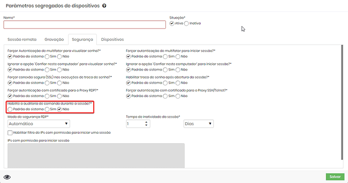Screen dimensions: 348x183
Task: Choose Sim for multifator para iniciar sessão
Action: pos(165,57)
